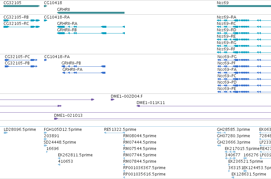Open the EK217015.5prime EST
The height and width of the screenshot is (179, 271).
click(242, 149)
